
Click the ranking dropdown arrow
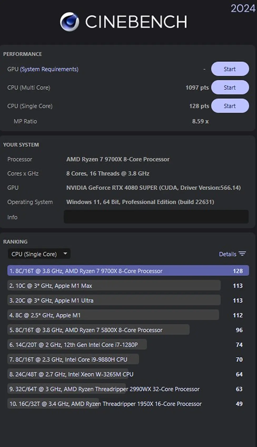coord(65,254)
